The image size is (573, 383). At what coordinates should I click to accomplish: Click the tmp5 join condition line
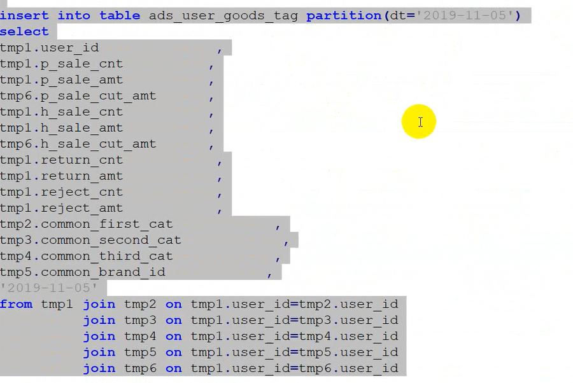241,352
